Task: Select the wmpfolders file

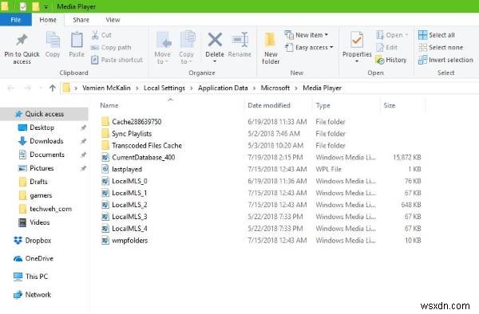Action: pyautogui.click(x=129, y=241)
